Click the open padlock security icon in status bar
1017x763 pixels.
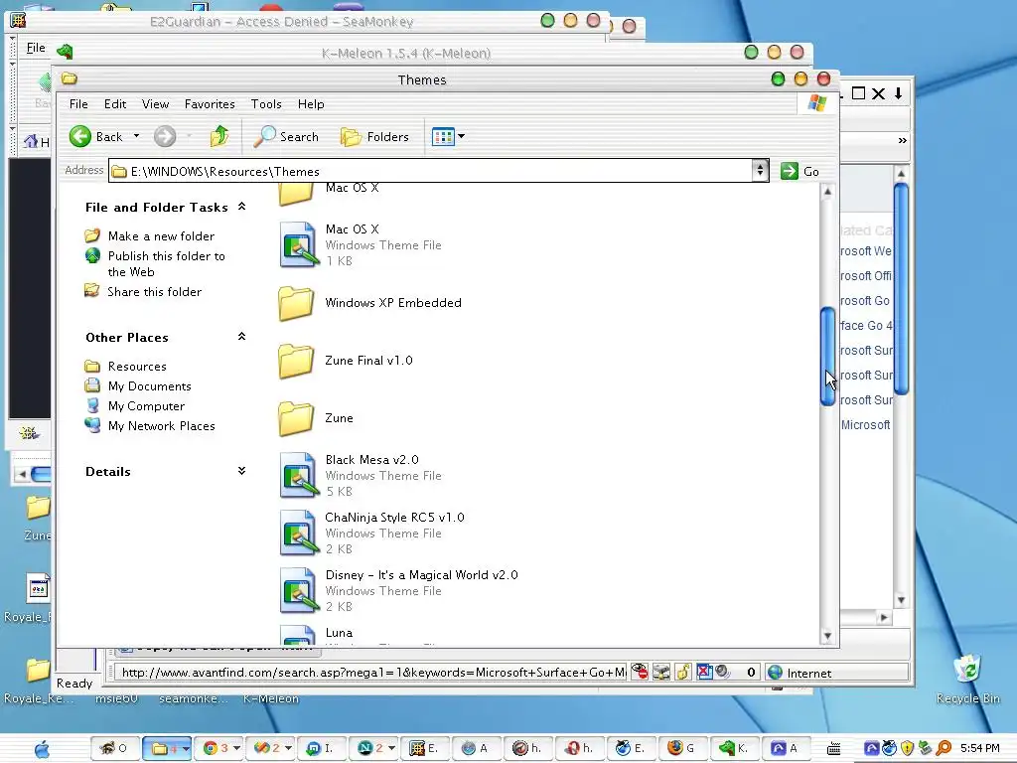coord(683,673)
